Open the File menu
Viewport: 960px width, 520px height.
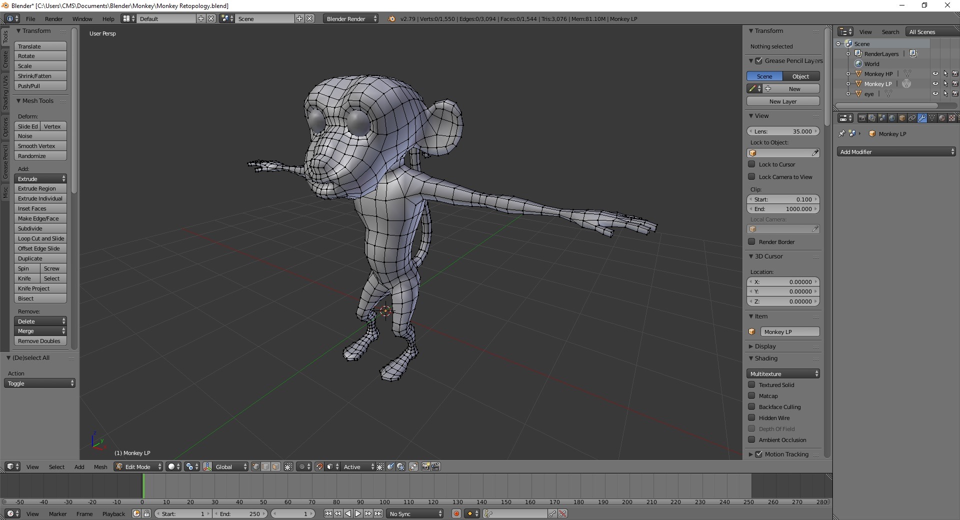[x=30, y=18]
